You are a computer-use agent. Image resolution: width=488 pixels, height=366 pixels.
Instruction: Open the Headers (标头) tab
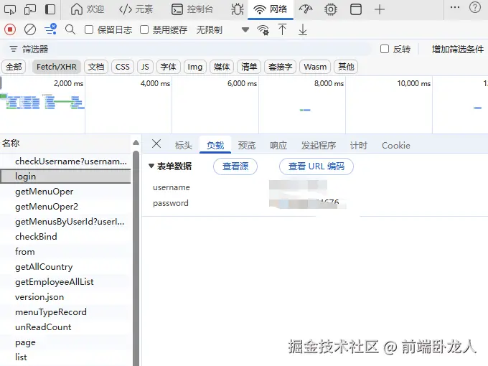tap(184, 146)
